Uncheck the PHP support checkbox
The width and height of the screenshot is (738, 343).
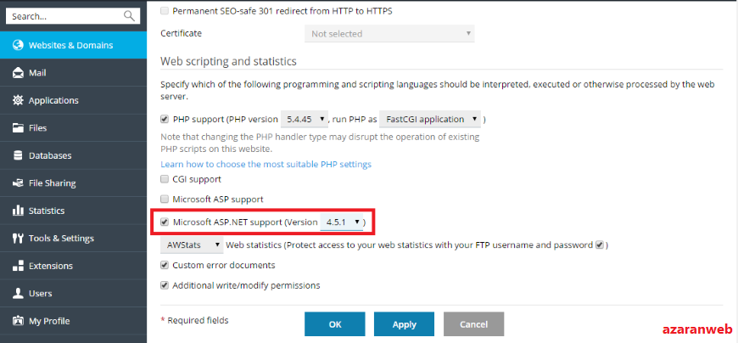point(165,119)
